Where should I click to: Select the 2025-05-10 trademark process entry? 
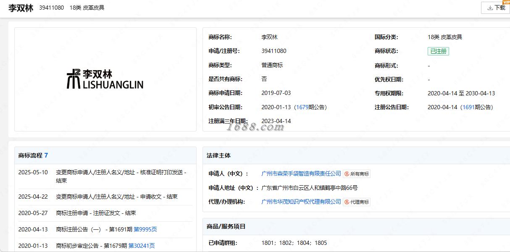[105, 176]
